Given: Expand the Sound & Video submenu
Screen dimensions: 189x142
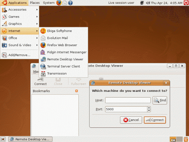Looking at the screenshot, I should pyautogui.click(x=20, y=45).
